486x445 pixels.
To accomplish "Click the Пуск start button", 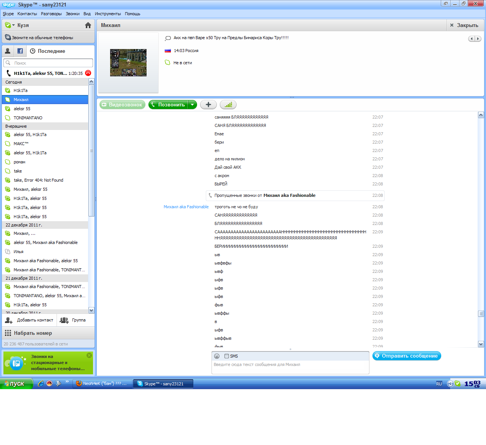I will (17, 383).
